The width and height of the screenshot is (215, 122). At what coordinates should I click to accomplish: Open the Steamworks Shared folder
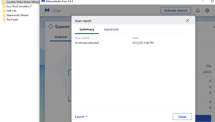17,15
